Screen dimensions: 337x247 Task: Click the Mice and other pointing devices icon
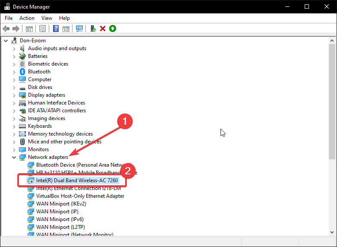pyautogui.click(x=22, y=142)
